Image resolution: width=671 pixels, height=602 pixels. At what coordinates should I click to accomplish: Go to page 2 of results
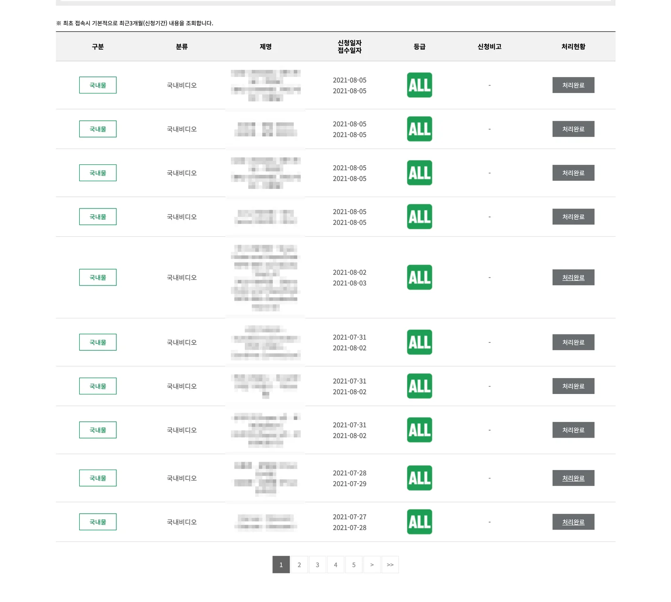pyautogui.click(x=299, y=565)
